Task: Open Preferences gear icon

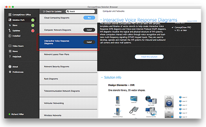Action: [x=10, y=72]
